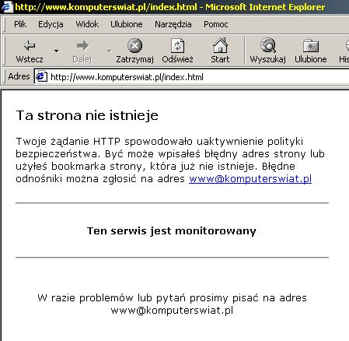The image size is (349, 341).
Task: Click the 'Adres' label
Action: point(19,76)
